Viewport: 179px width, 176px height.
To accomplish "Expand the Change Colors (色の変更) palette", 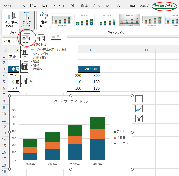I will 44,20.
